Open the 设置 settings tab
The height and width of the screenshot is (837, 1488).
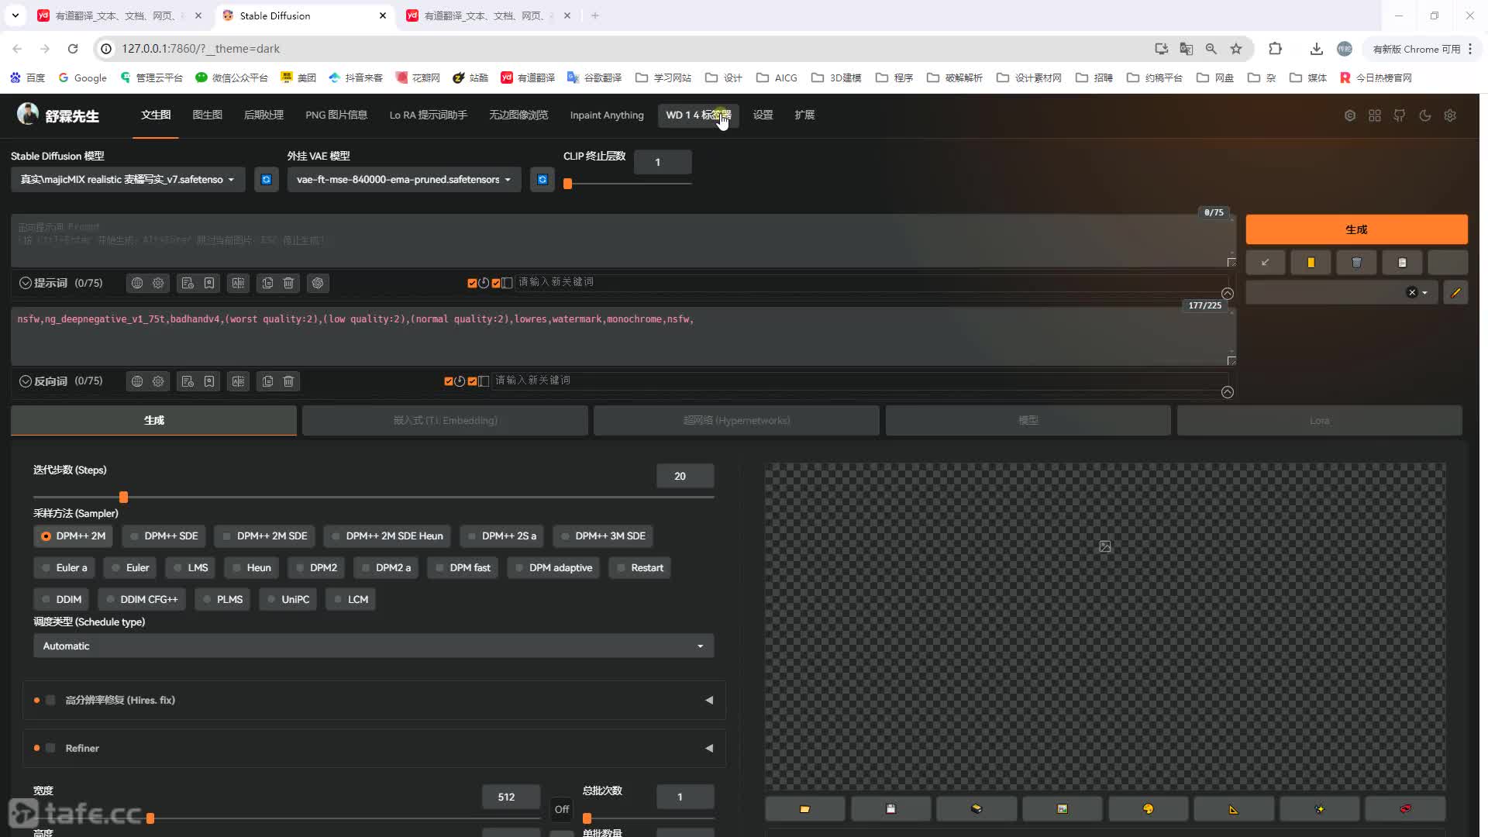pos(763,115)
